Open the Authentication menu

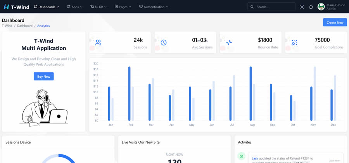point(154,7)
